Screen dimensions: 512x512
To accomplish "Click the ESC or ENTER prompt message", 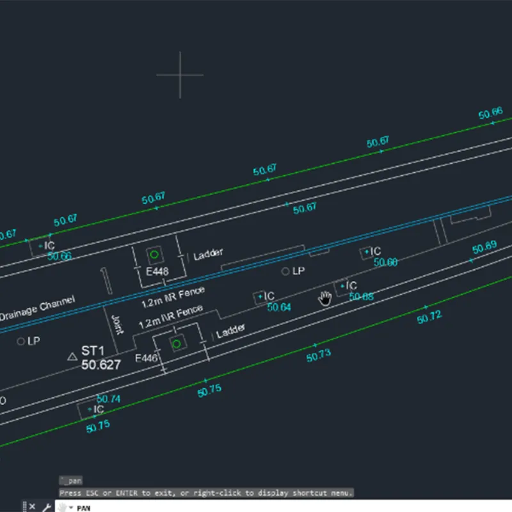I will [x=205, y=493].
